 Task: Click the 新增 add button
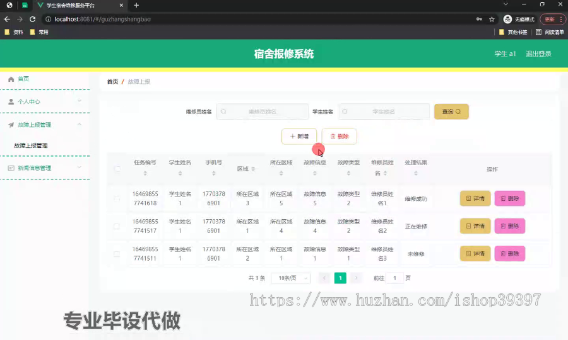pyautogui.click(x=299, y=137)
